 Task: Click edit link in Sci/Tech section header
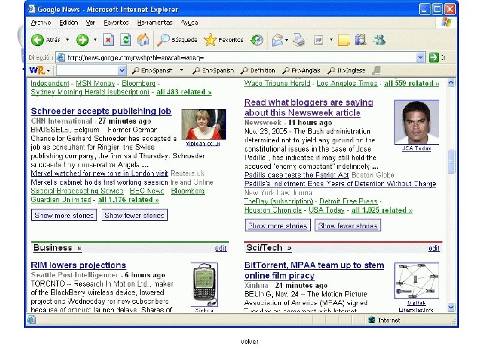[434, 248]
